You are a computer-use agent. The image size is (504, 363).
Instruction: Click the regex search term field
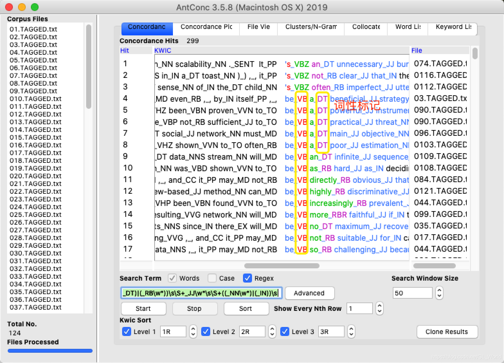[x=202, y=293]
